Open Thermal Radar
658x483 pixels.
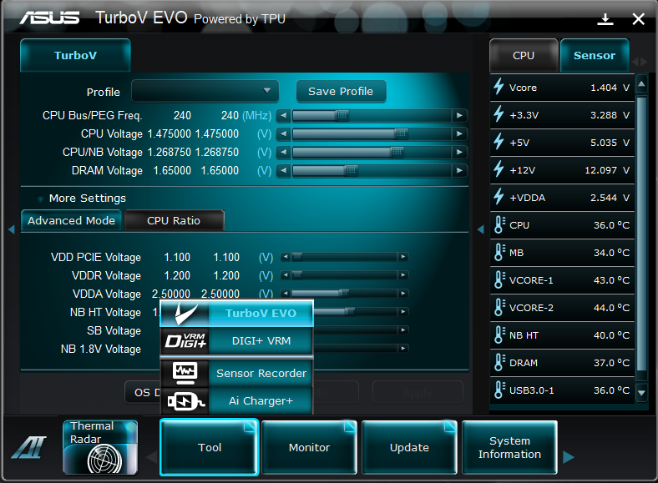pos(100,447)
